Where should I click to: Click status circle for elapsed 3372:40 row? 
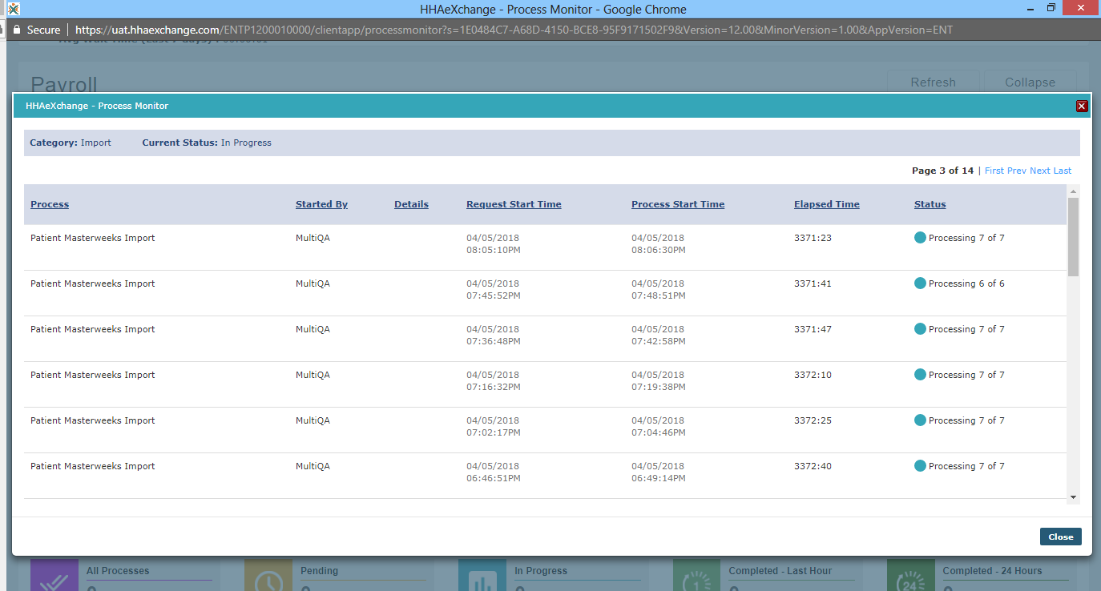point(920,466)
